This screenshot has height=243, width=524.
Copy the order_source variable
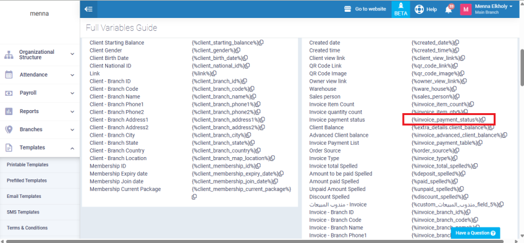pos(457,150)
